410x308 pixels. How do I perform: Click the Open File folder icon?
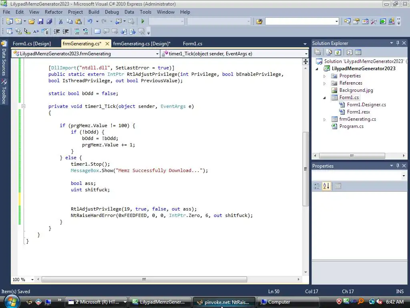[x=32, y=21]
